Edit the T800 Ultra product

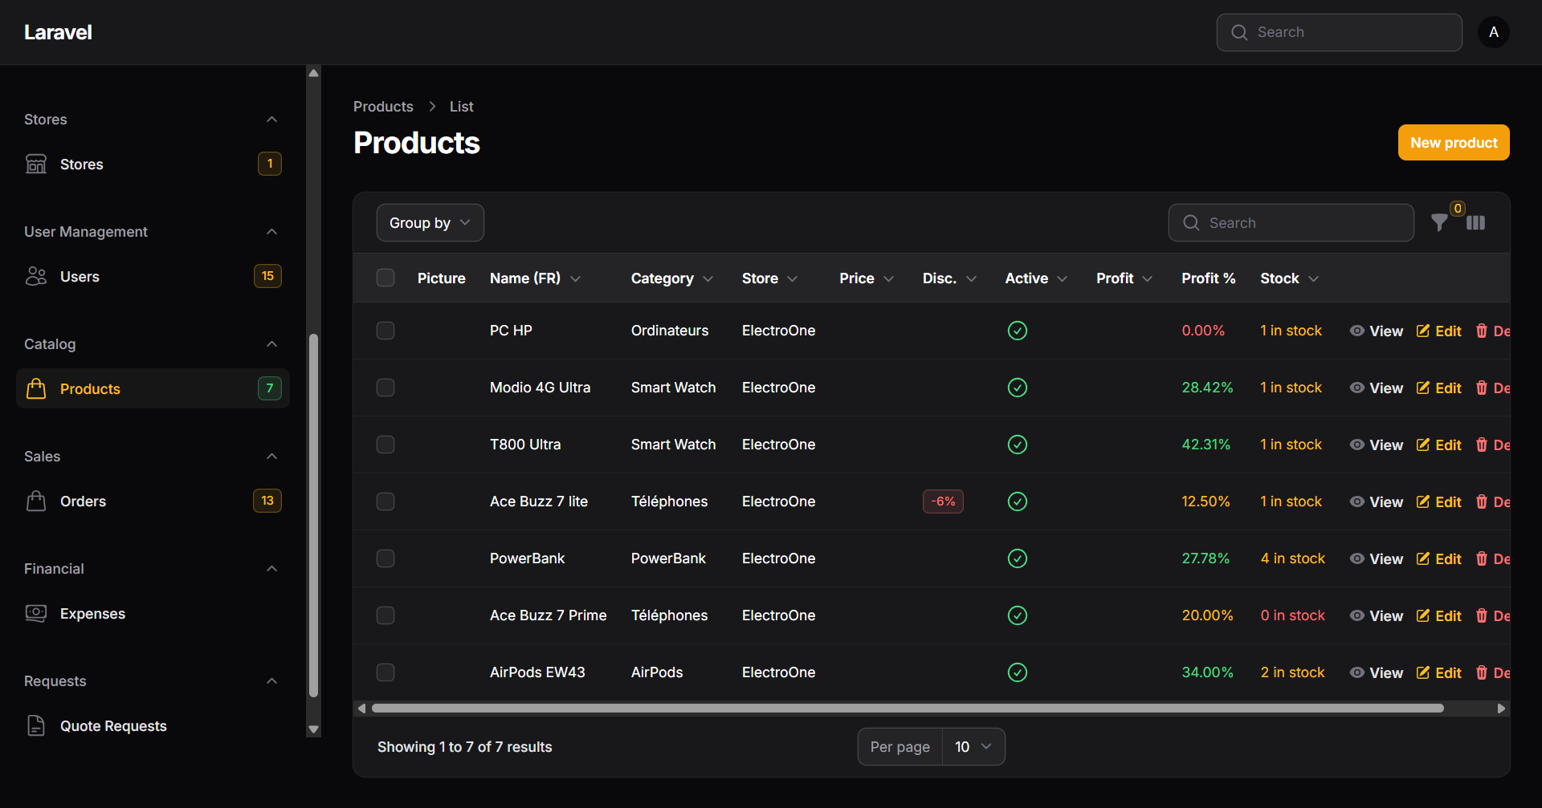point(1438,445)
